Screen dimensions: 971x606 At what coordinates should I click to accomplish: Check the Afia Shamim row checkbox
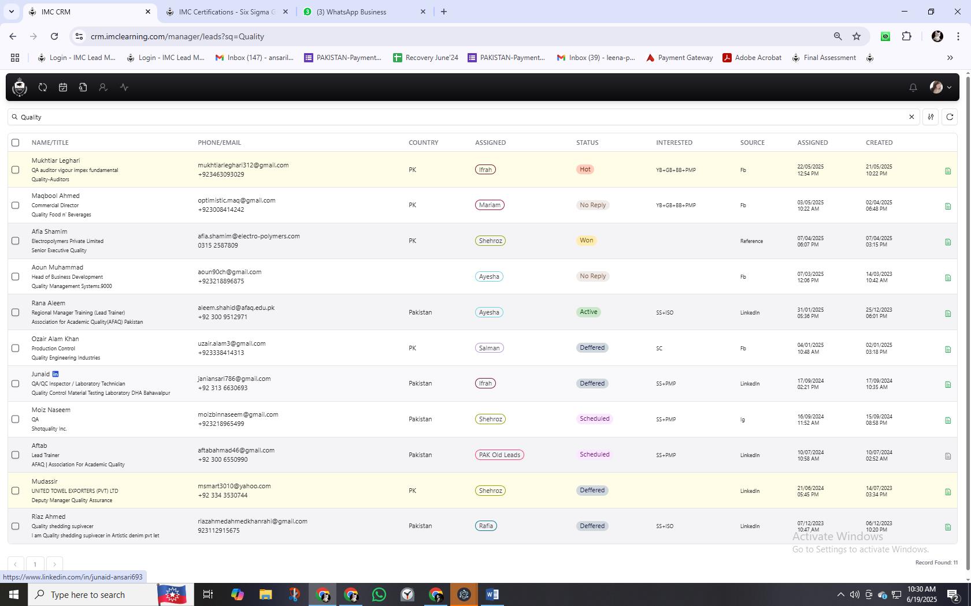pos(16,241)
